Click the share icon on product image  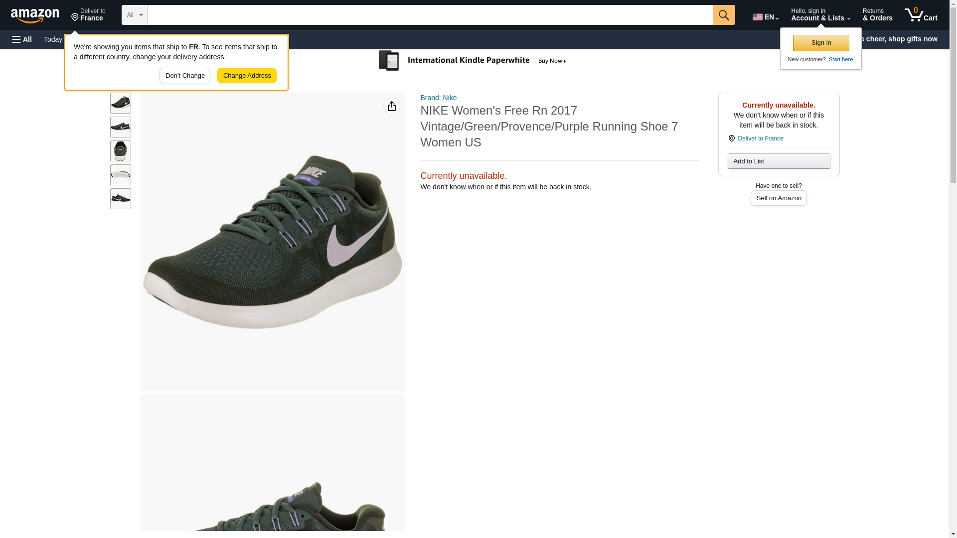click(391, 106)
